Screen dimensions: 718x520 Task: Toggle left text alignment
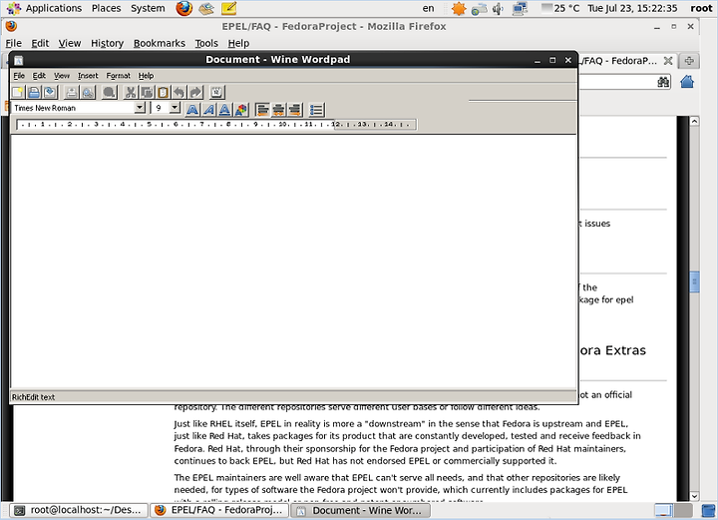click(263, 109)
